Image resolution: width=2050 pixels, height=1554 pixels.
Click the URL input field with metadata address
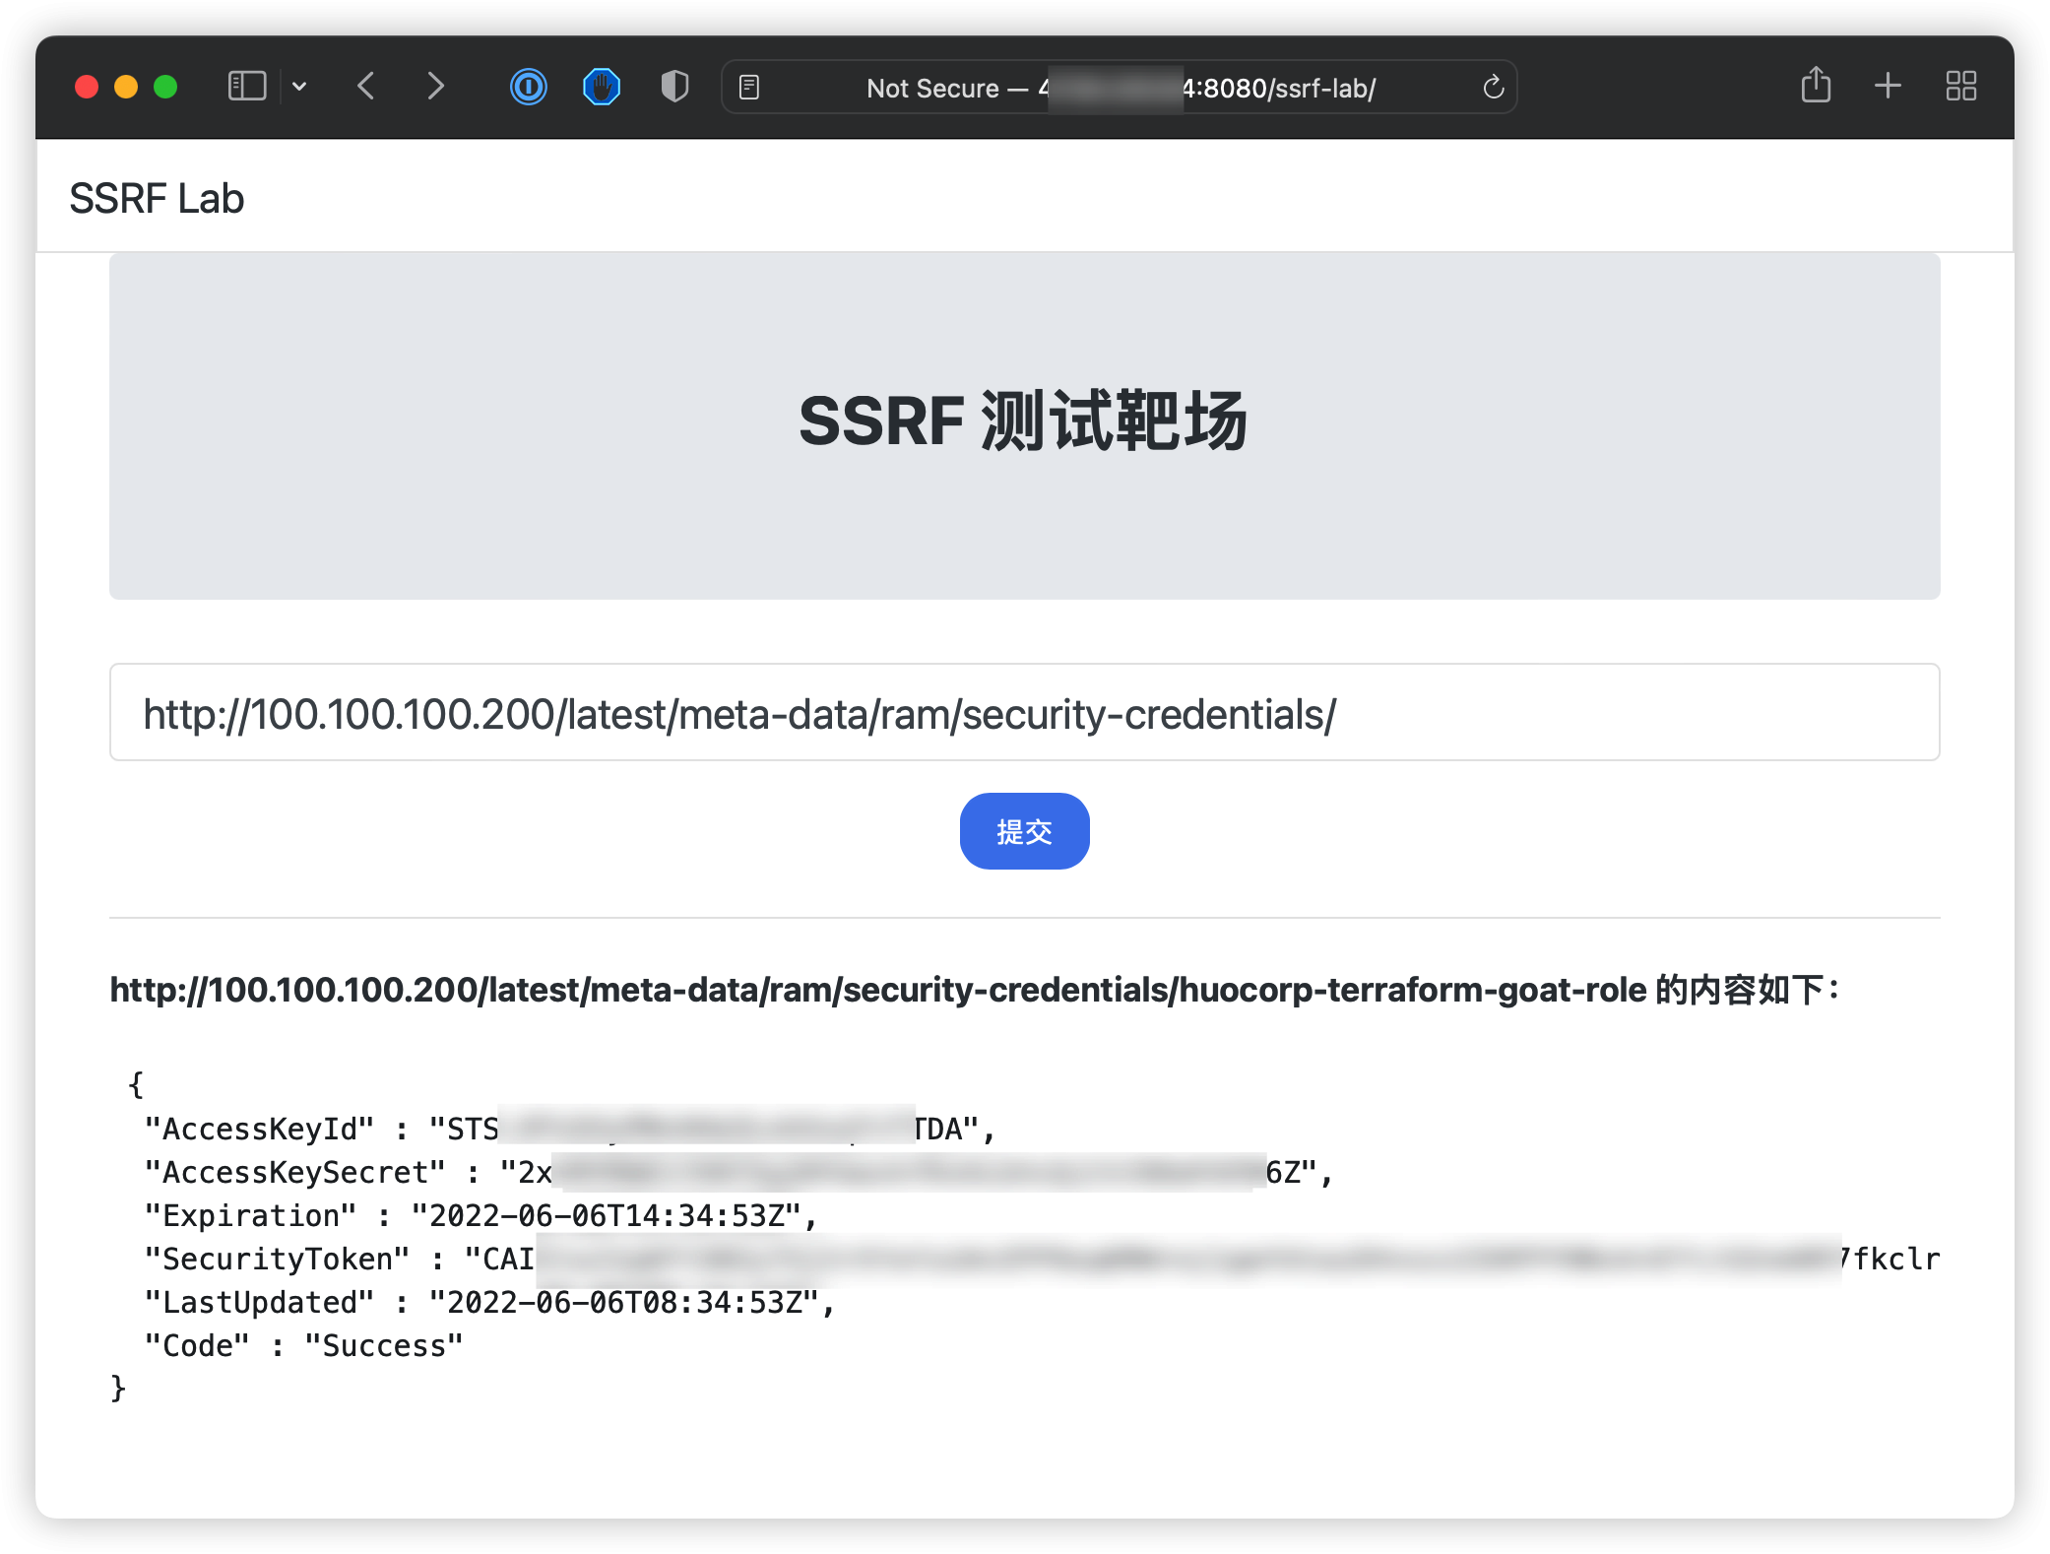1024,712
